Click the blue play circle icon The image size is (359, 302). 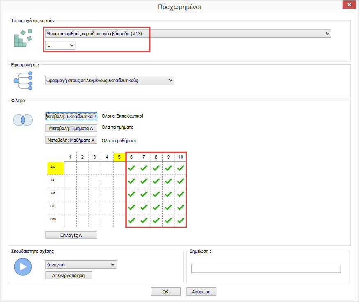click(23, 267)
